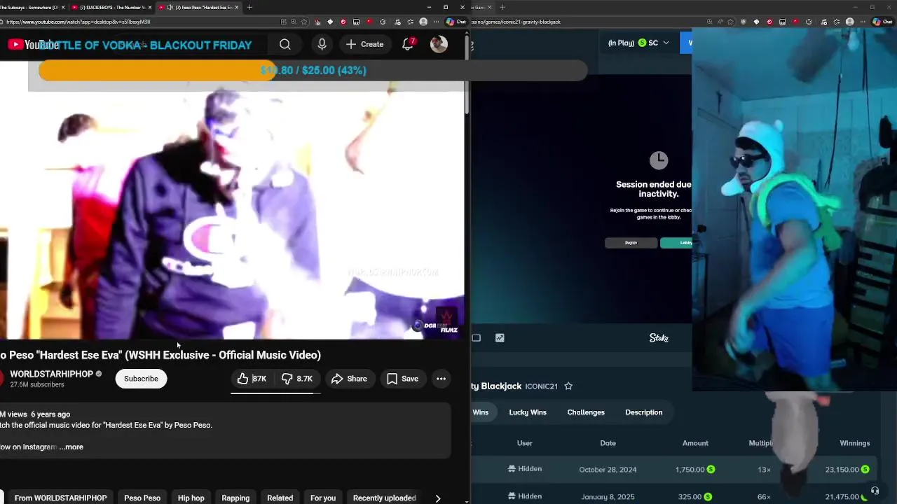Click the 325.00 amount cell
Image resolution: width=897 pixels, height=504 pixels.
(x=694, y=497)
